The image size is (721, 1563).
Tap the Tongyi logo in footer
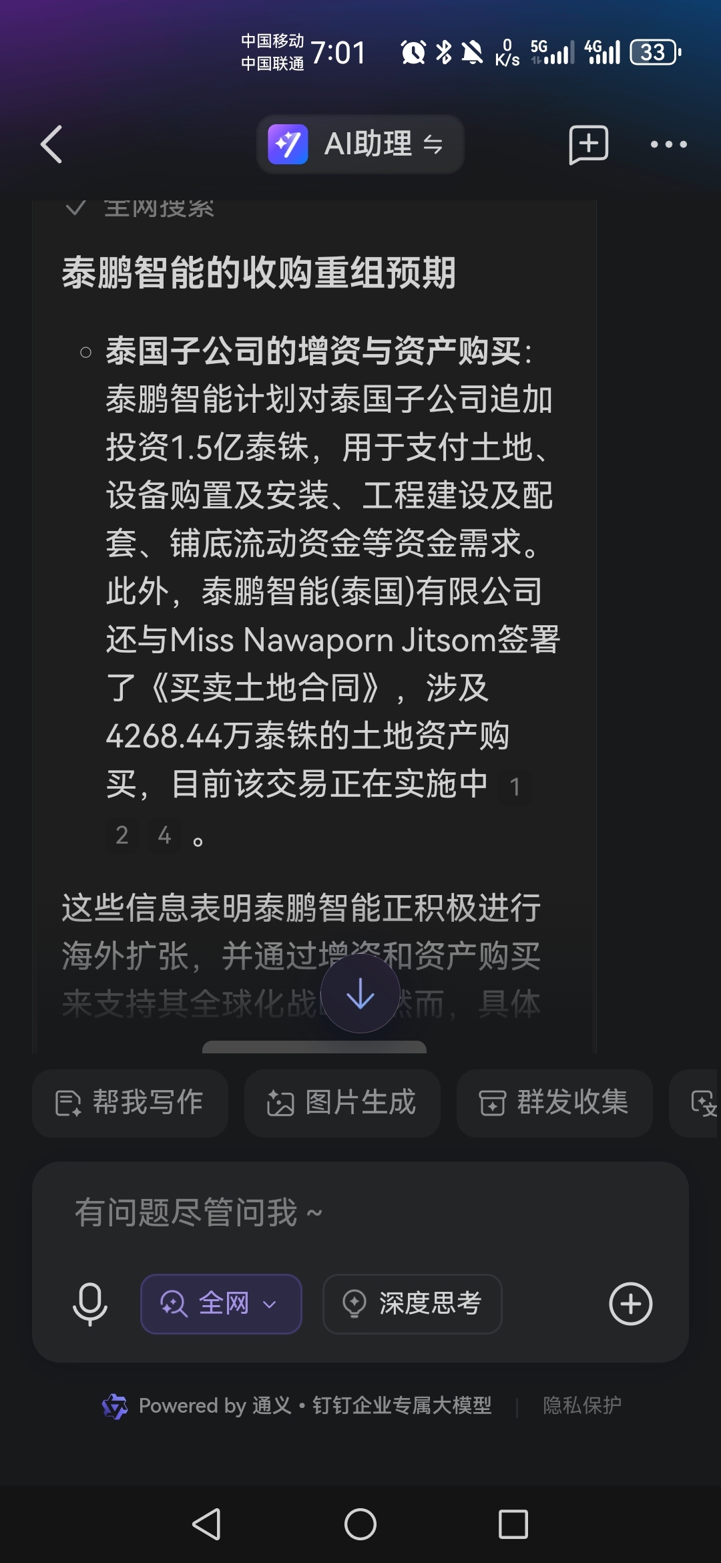pyautogui.click(x=115, y=1406)
